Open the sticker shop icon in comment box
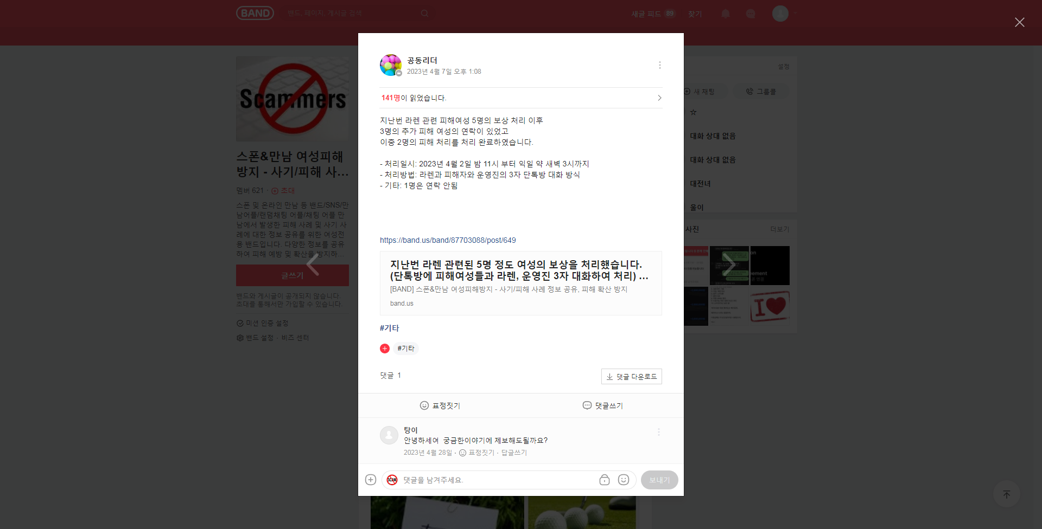This screenshot has width=1042, height=529. [604, 480]
